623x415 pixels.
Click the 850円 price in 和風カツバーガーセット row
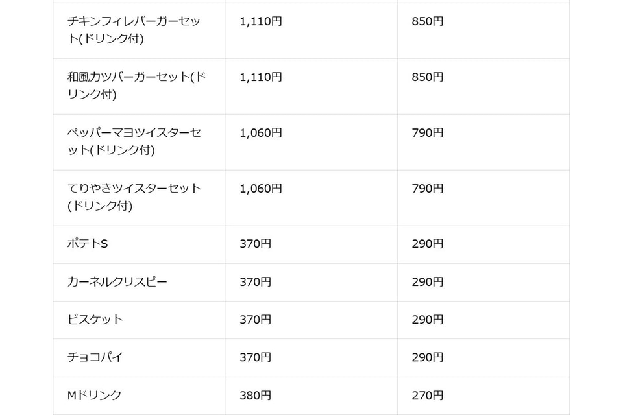[428, 77]
